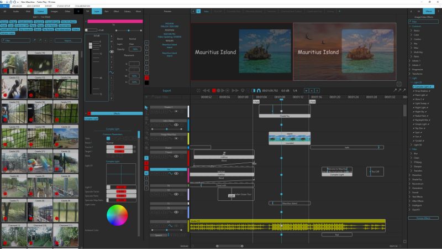Click the fullscreen icon below the right preview

click(399, 84)
